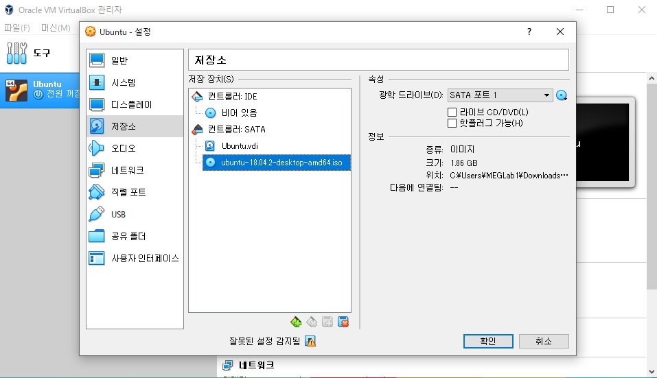This screenshot has height=378, width=657.
Task: Open the 사용자 인터페이스 settings category
Action: (135, 258)
